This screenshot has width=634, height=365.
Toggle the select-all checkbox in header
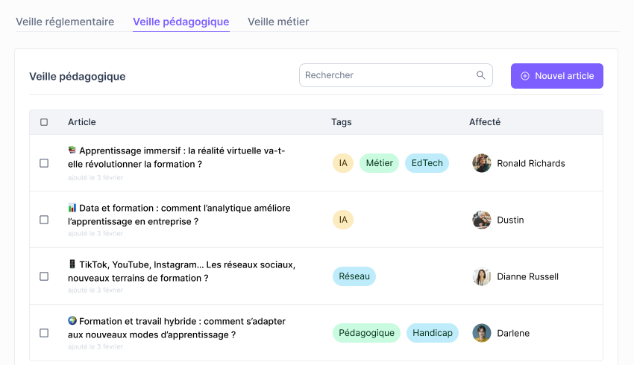click(x=44, y=122)
